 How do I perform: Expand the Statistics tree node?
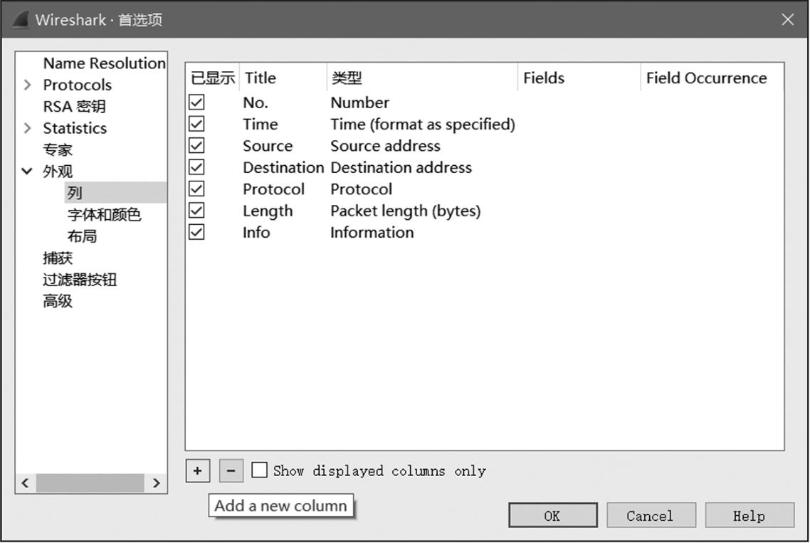[27, 128]
